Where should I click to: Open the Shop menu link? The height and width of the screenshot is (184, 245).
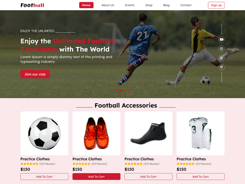[149, 5]
